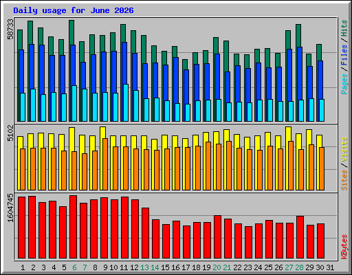The width and height of the screenshot is (352, 275).
Task: Click the orange Sites bar for day 9
Action: pos(105,164)
